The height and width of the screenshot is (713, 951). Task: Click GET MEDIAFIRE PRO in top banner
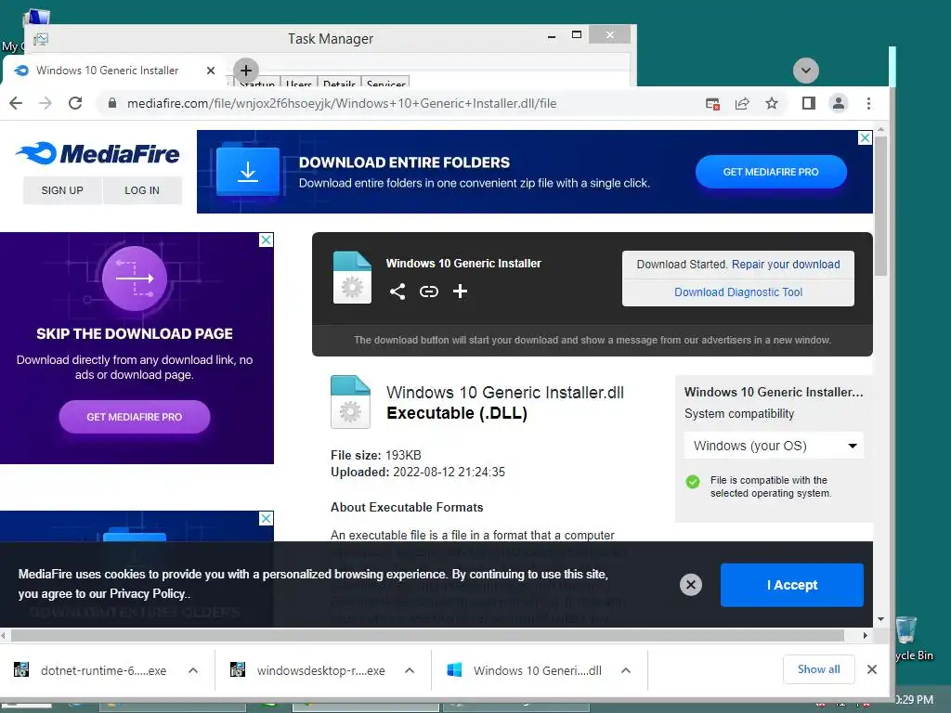pyautogui.click(x=771, y=172)
